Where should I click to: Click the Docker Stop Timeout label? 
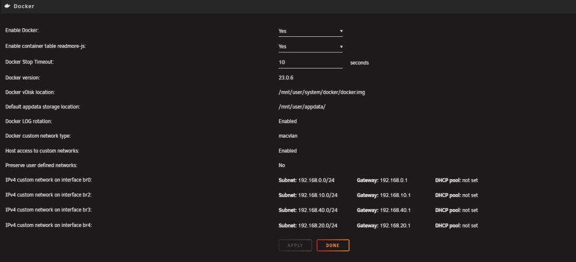29,62
